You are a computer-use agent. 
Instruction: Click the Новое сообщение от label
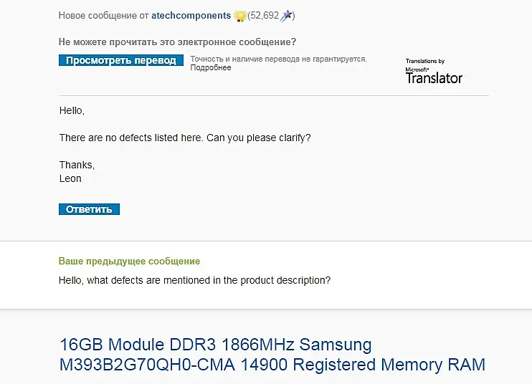click(x=103, y=15)
